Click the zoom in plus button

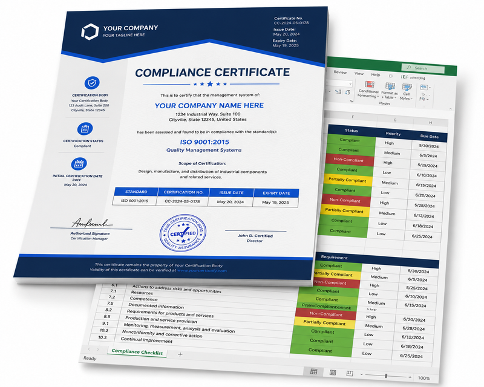coord(410,377)
